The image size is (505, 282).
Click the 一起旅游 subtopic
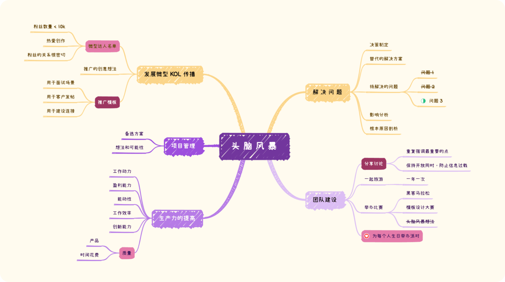click(374, 179)
